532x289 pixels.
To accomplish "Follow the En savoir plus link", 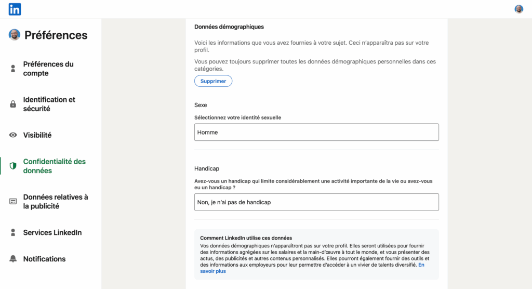I will coord(213,271).
